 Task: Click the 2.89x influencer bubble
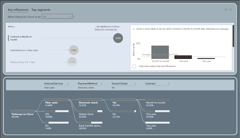point(74,50)
